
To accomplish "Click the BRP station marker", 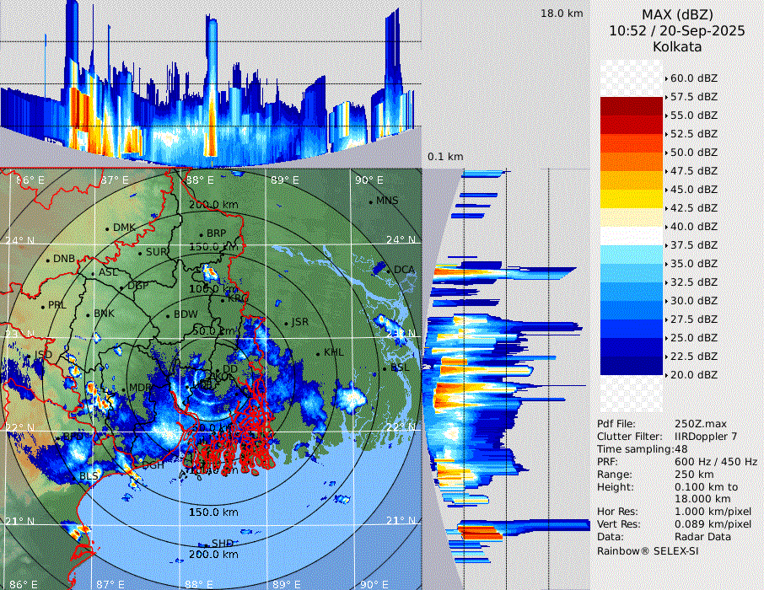I will click(201, 234).
